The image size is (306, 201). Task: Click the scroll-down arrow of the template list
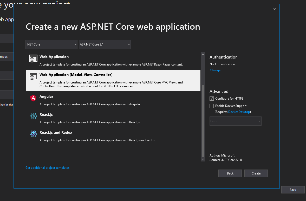coord(203,159)
